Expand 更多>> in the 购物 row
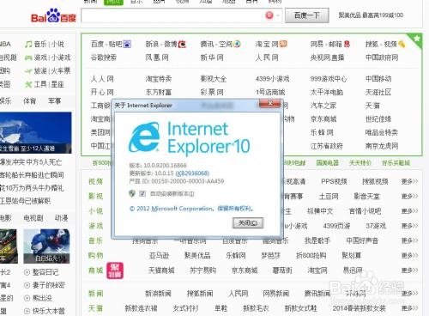Screen dimensions: 429x316 click(x=409, y=255)
